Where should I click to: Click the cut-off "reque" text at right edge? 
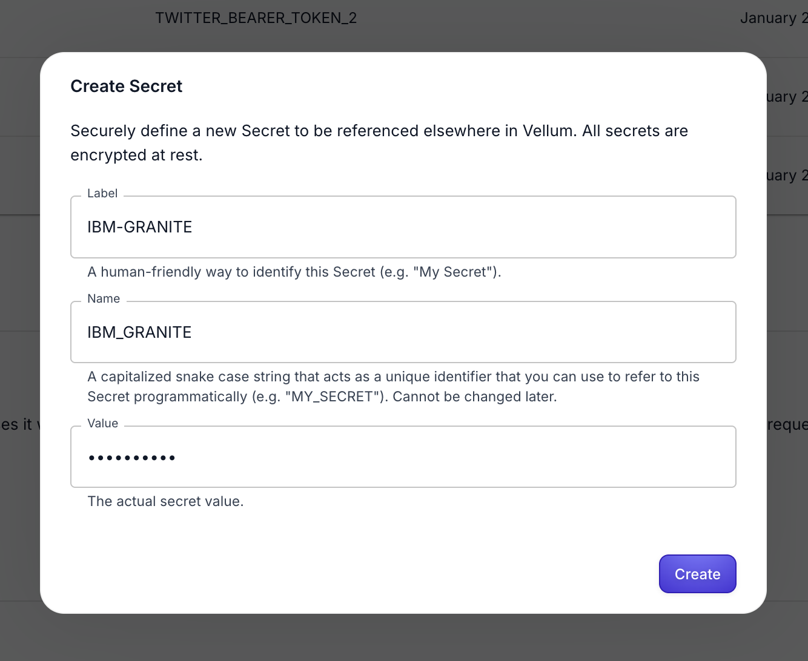[787, 424]
